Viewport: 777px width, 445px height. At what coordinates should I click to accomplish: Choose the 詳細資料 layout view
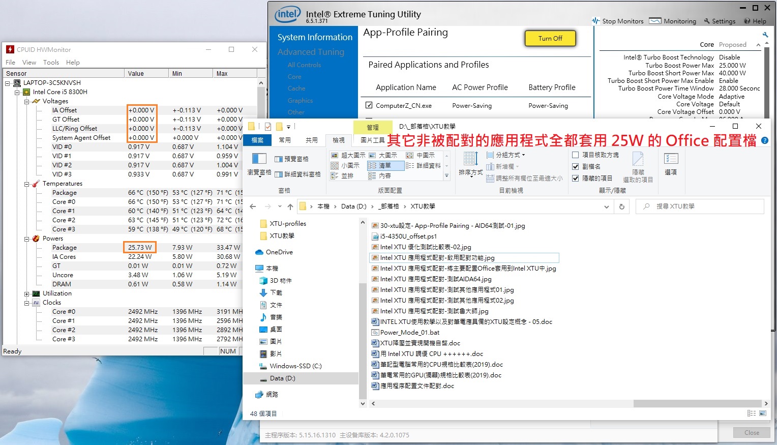coord(423,166)
